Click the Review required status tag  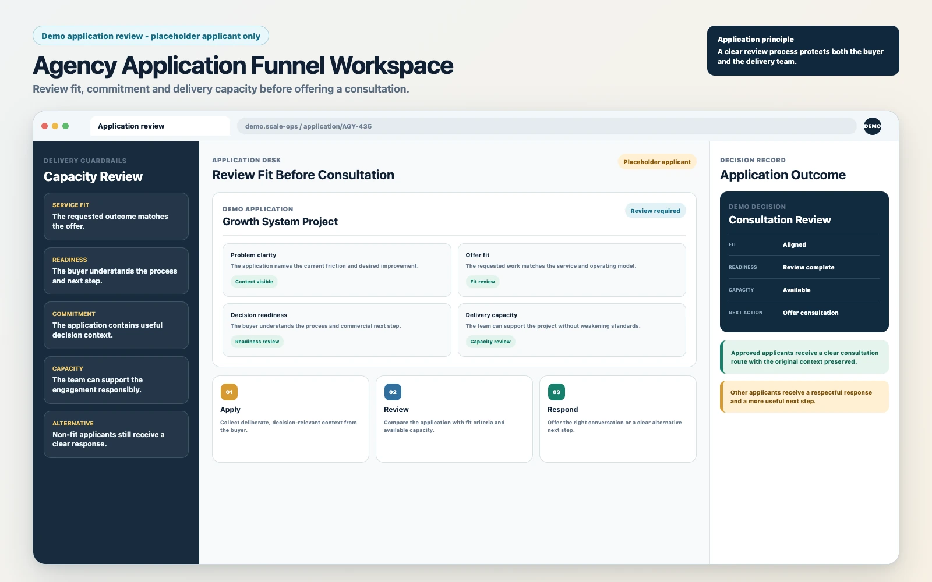655,211
